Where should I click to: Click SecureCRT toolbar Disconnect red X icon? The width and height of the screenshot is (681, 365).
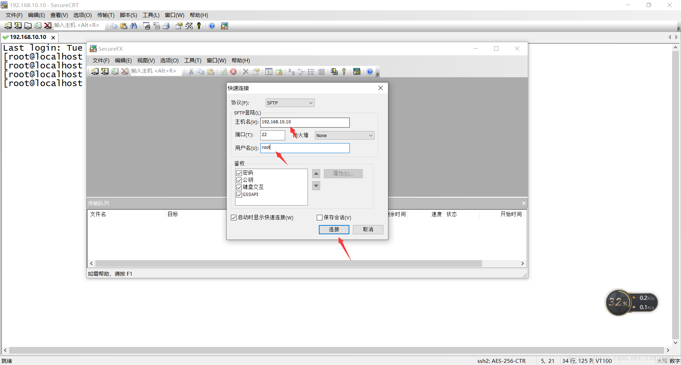pyautogui.click(x=48, y=26)
